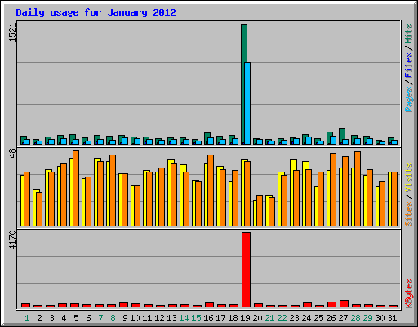Click the orange Sites bar for day 8
418x327 pixels.
[113, 190]
